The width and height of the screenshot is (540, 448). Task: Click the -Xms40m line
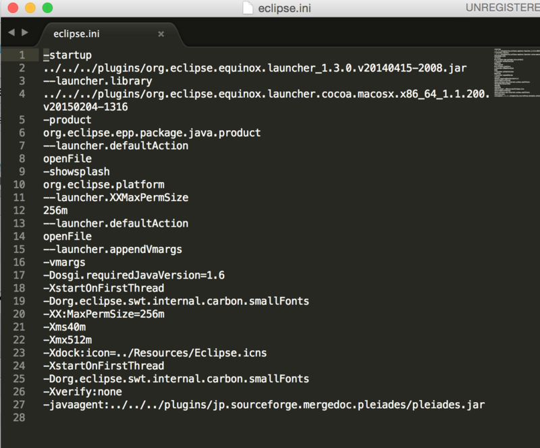point(64,327)
